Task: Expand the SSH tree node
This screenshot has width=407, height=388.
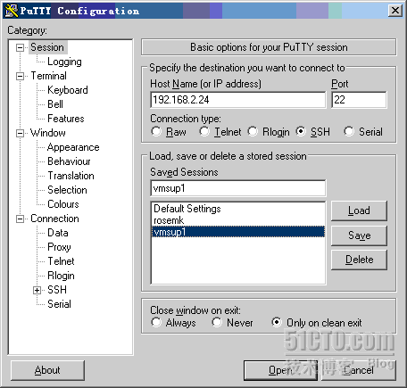Action: click(37, 290)
